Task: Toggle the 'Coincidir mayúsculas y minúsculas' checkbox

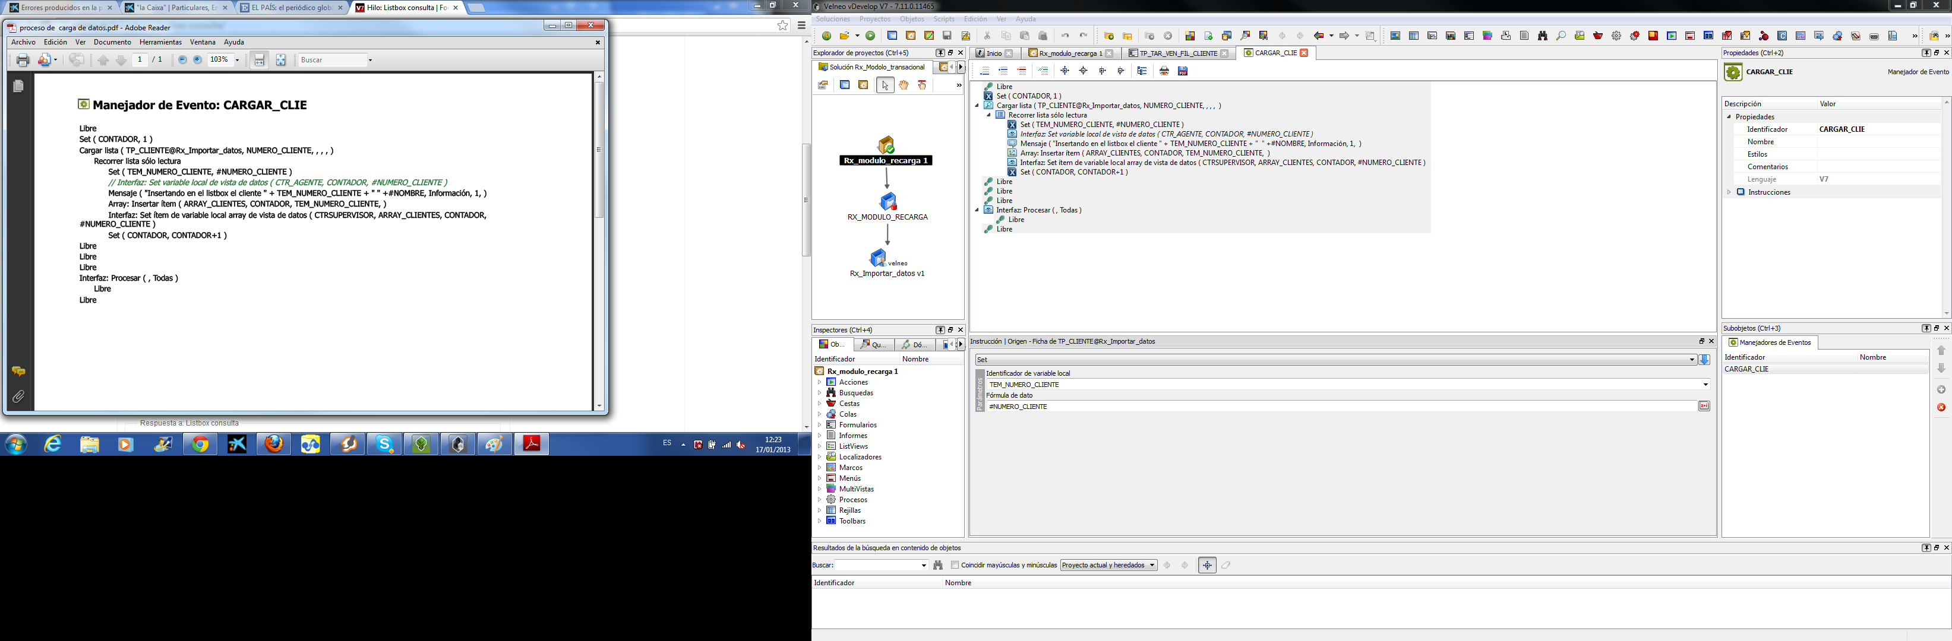Action: click(955, 565)
